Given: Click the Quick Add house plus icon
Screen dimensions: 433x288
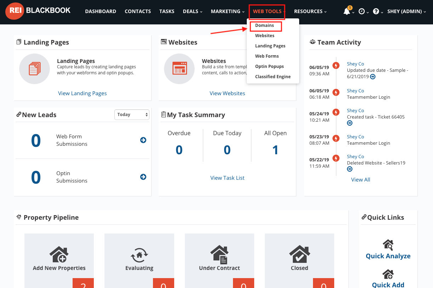Looking at the screenshot, I should coord(388,275).
